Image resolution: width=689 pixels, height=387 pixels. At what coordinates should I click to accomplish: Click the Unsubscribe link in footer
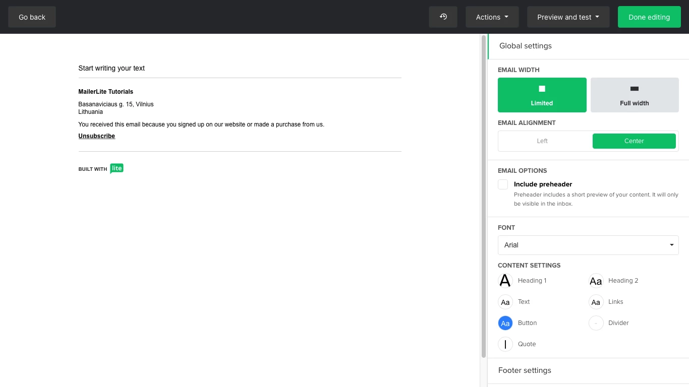(x=96, y=136)
